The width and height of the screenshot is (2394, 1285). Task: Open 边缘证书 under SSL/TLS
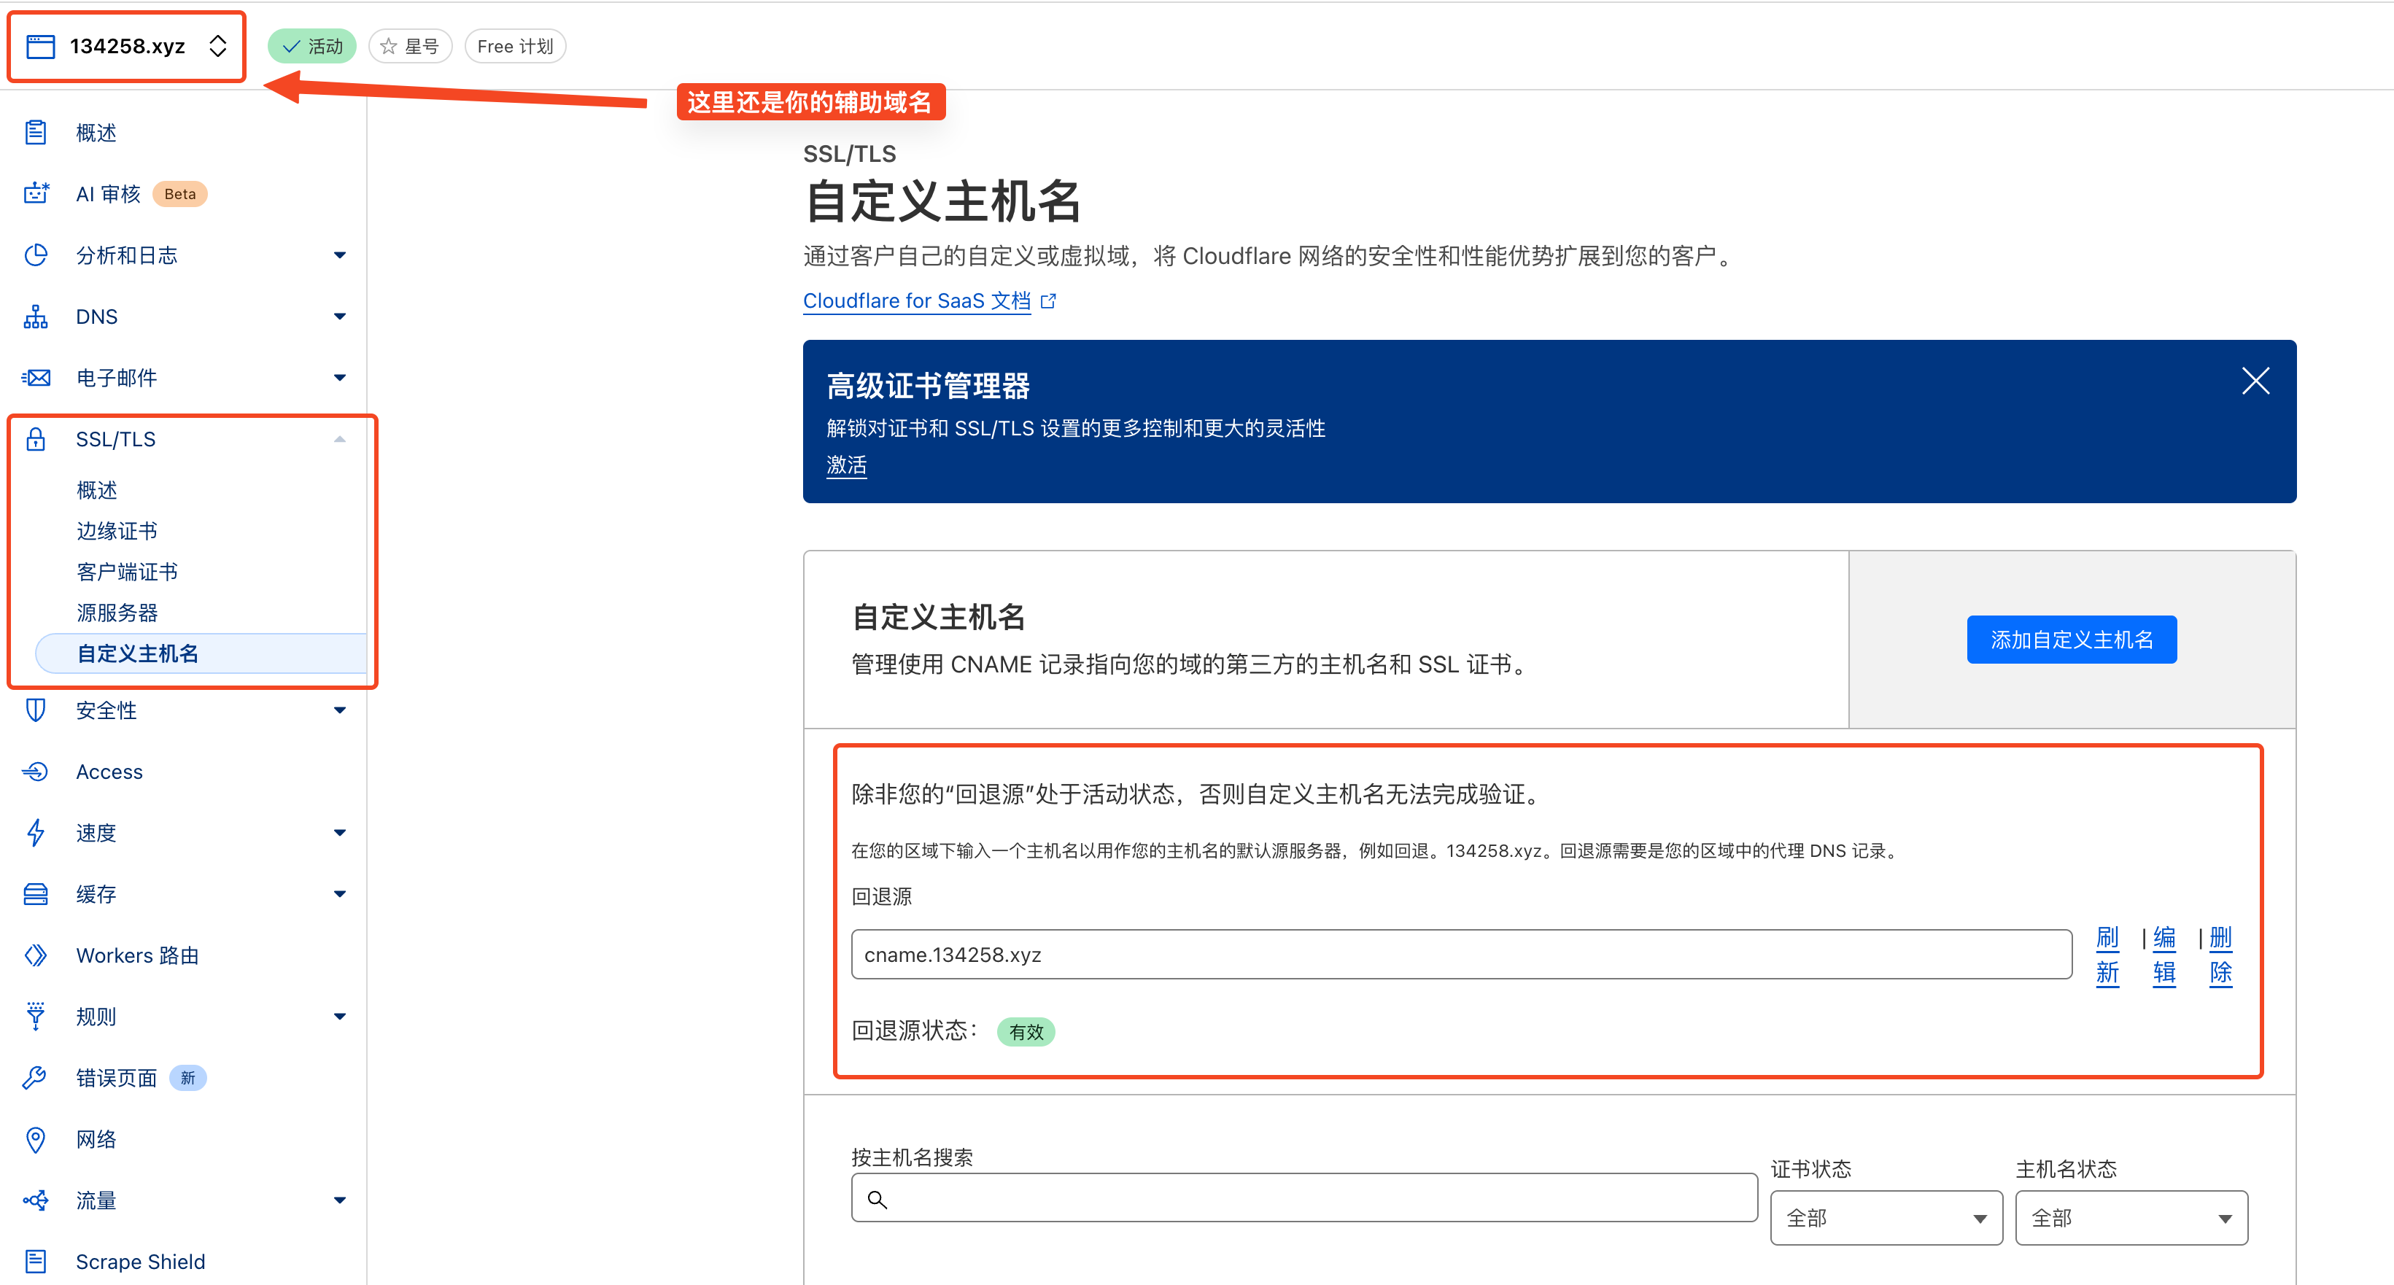click(x=117, y=530)
